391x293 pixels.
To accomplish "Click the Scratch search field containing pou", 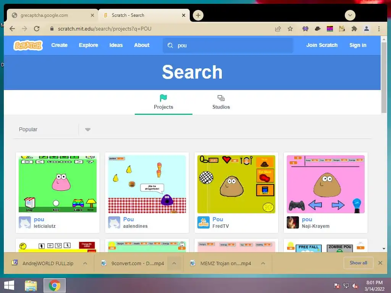I will tap(228, 45).
